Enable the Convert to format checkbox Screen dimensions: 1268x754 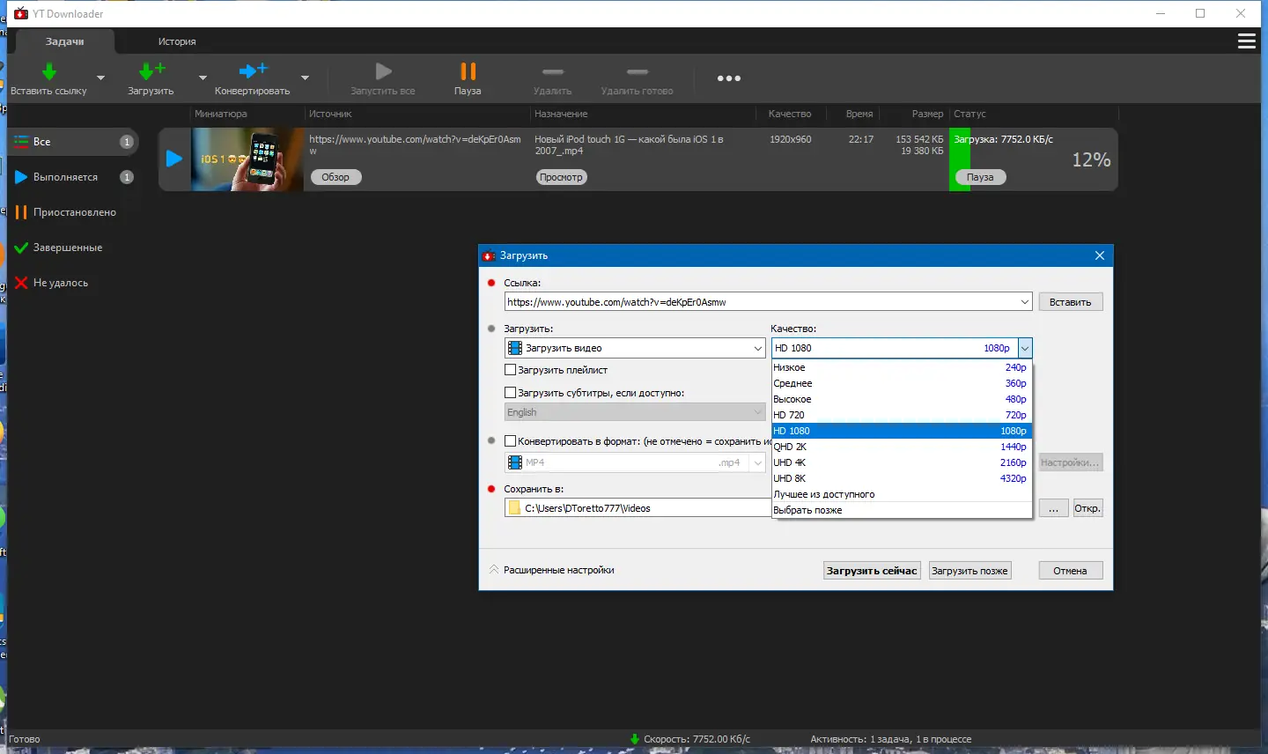coord(511,441)
